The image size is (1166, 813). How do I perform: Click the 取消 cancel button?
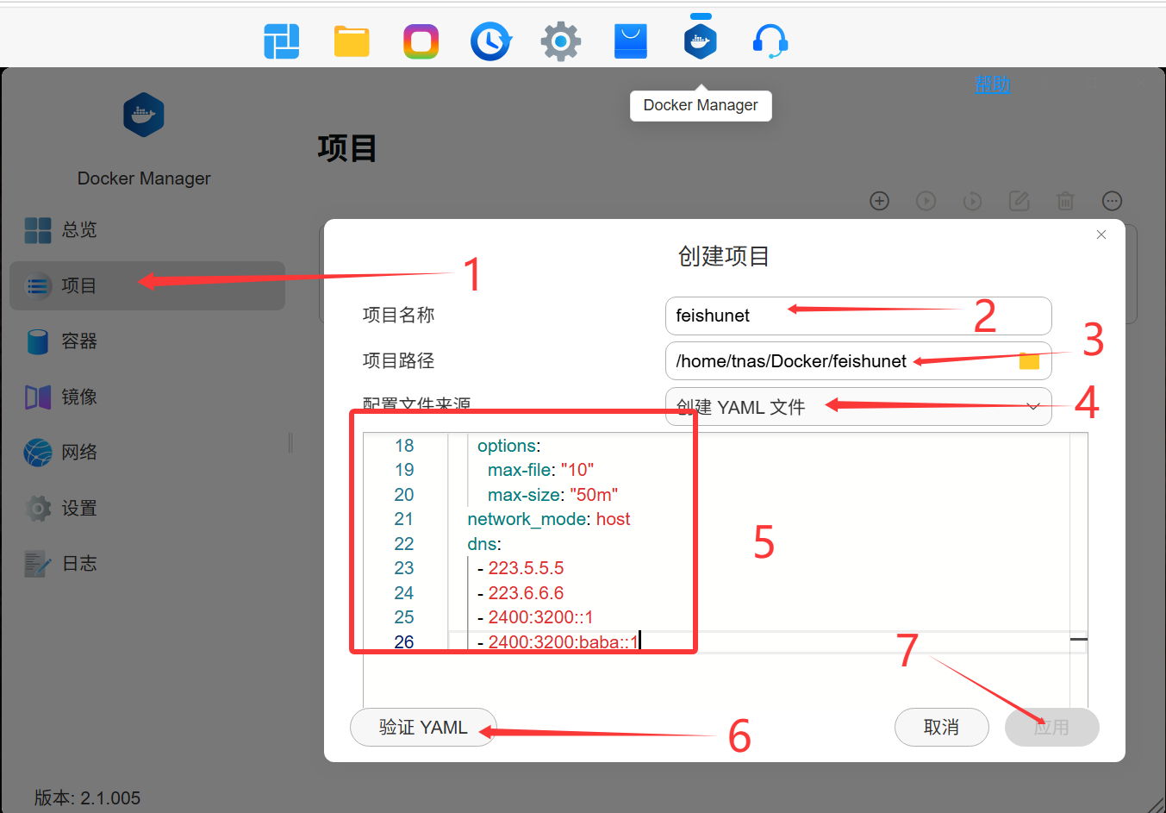941,727
